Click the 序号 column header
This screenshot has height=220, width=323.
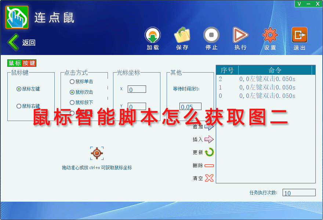coord(227,70)
